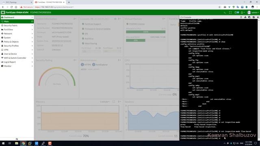Open the mail extension icon in Chrome
Viewport: 260px width, 146px height.
coord(225,7)
